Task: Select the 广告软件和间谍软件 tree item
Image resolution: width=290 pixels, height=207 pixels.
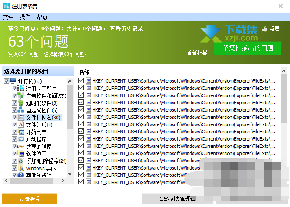Action: [46, 95]
